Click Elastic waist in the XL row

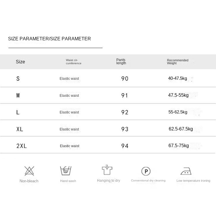click(69, 129)
